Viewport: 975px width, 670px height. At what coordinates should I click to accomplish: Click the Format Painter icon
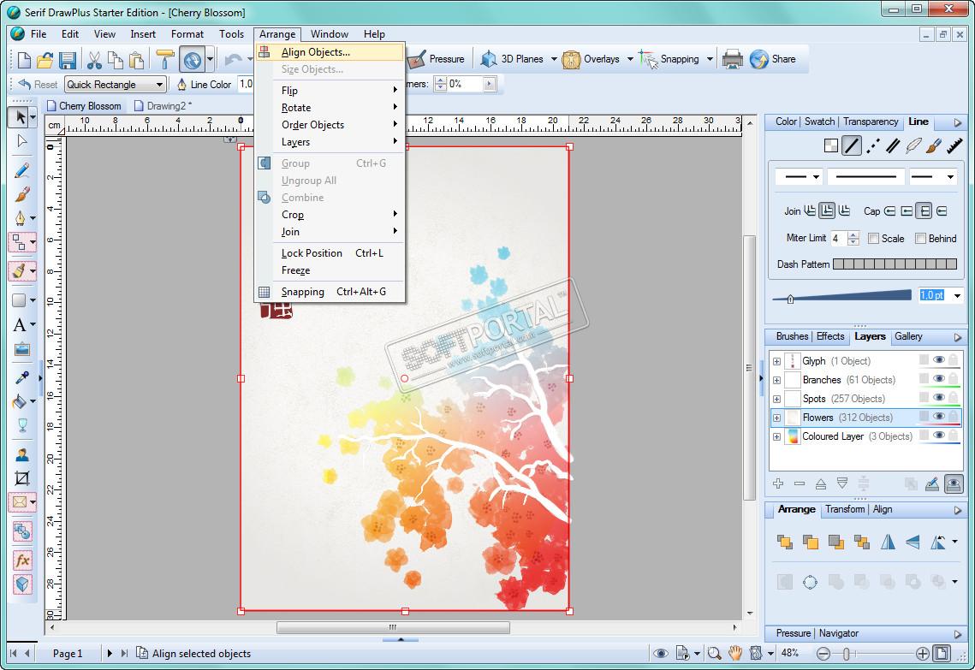pyautogui.click(x=164, y=60)
